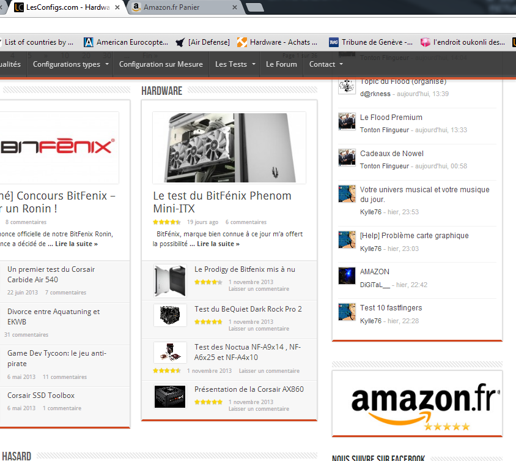516x461 pixels.
Task: Open '[Help] Problème carte graphique' thread
Action: (x=414, y=236)
